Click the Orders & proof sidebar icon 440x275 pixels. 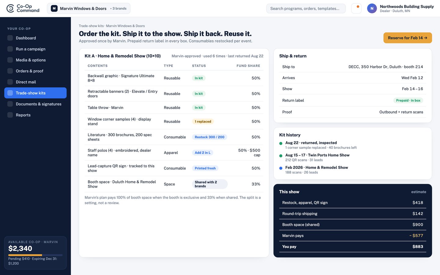coord(10,71)
